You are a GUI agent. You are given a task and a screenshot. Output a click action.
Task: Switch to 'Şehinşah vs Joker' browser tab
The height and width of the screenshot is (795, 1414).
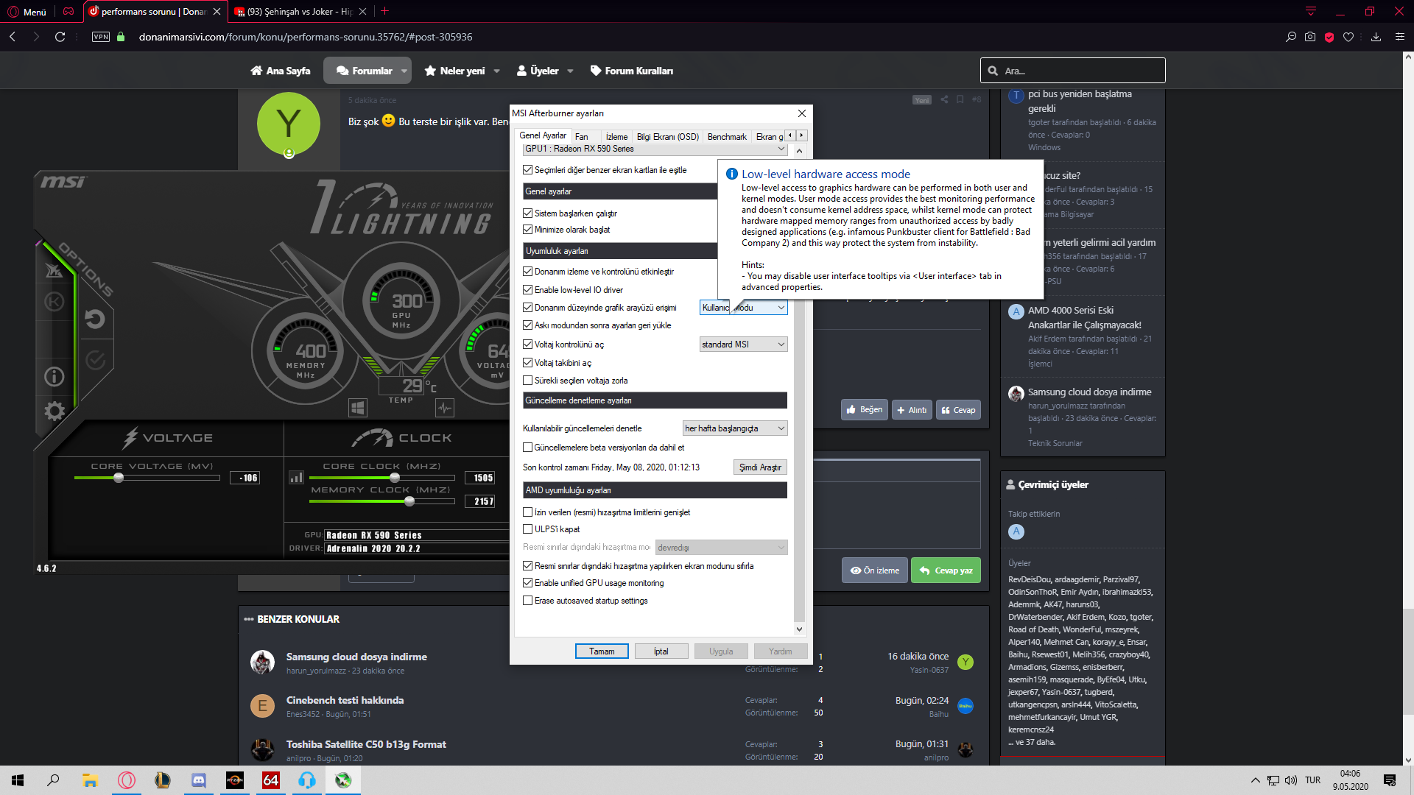point(299,11)
